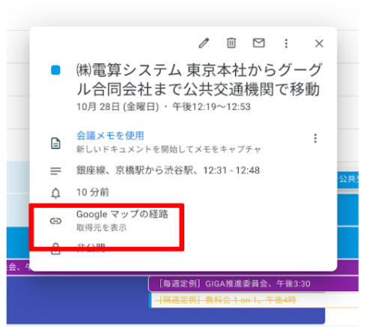Click the blue event color square

click(55, 70)
